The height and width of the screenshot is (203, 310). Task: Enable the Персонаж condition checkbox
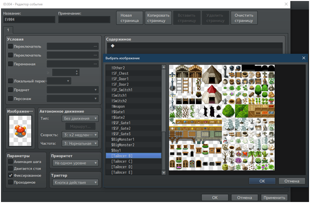pos(10,98)
